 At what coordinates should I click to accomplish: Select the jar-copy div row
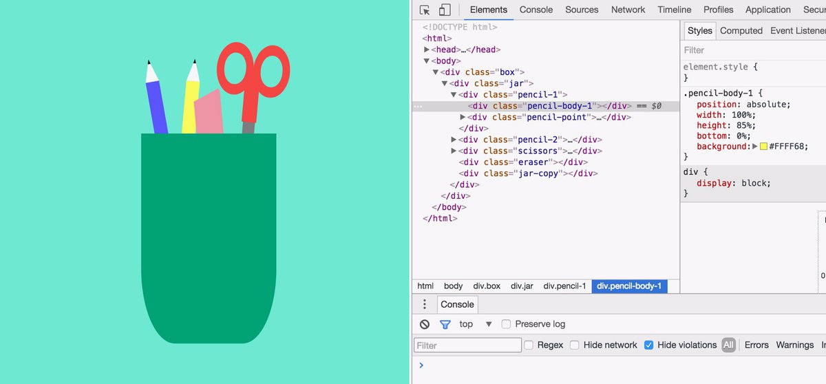tap(528, 173)
